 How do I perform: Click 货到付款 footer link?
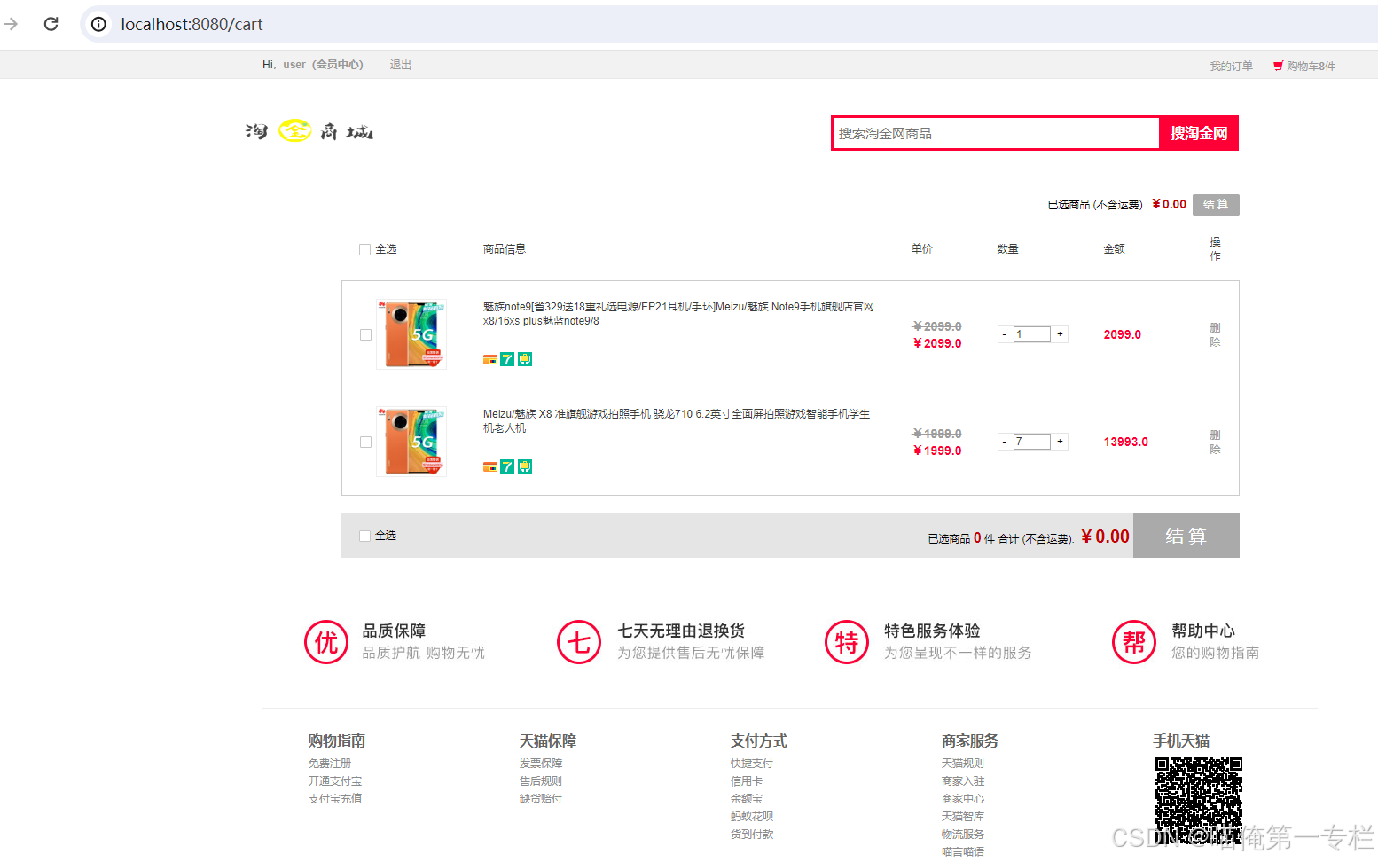(752, 834)
